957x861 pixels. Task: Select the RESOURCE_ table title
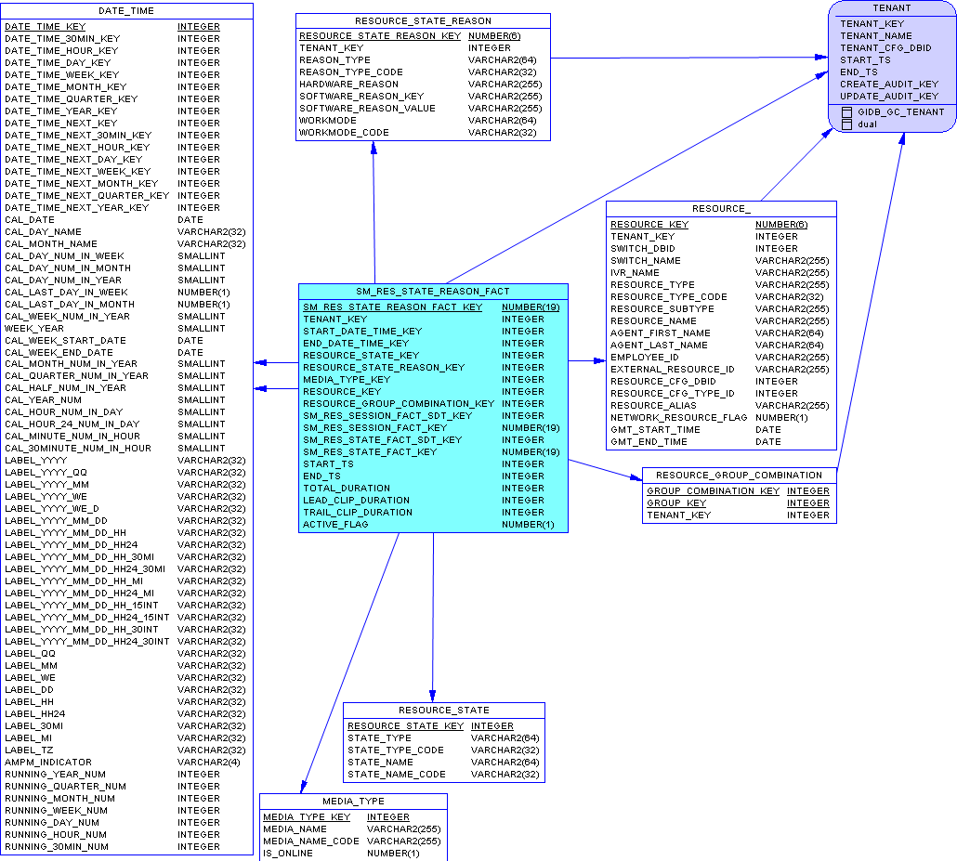(x=721, y=209)
